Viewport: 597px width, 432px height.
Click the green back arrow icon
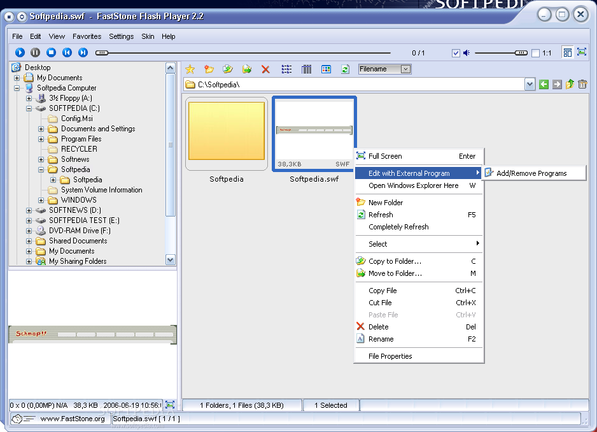[544, 84]
